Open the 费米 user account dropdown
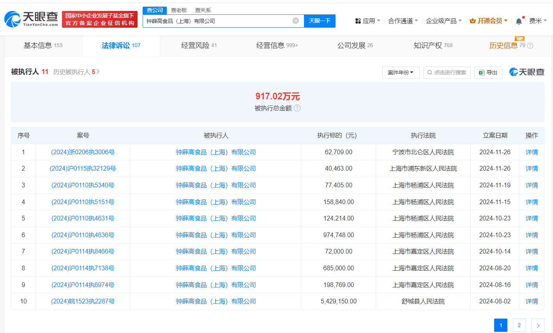This screenshot has height=333, width=553. click(538, 21)
